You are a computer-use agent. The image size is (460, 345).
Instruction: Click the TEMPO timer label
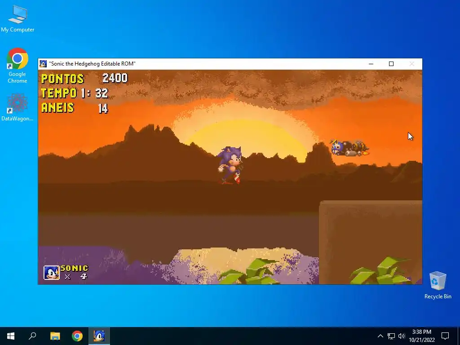[x=59, y=93]
